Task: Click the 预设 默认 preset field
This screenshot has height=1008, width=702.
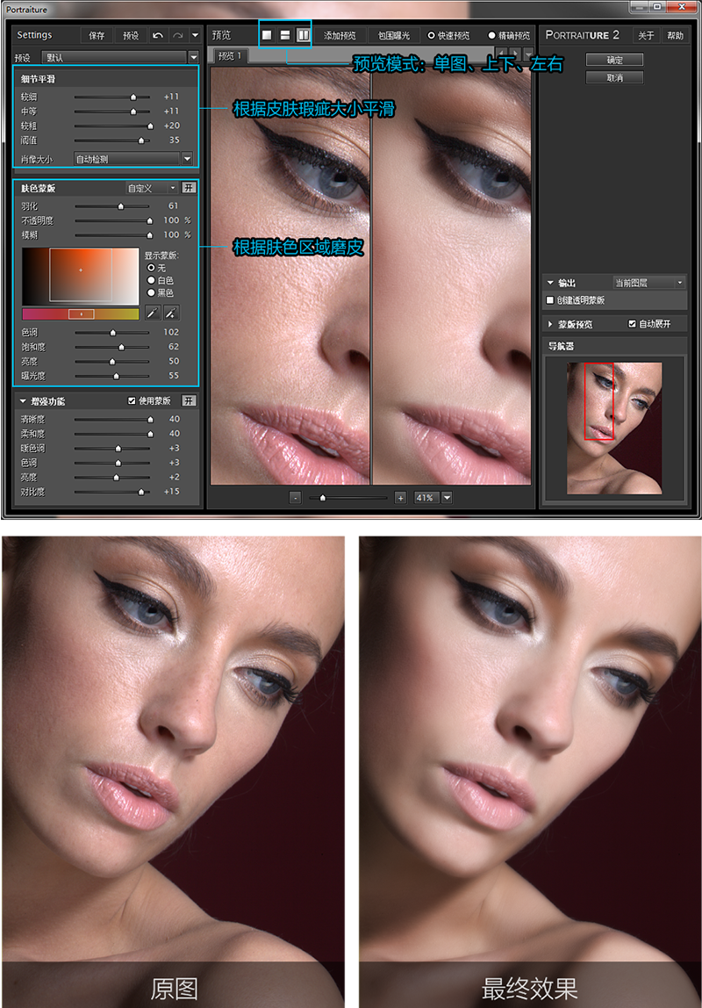Action: (x=114, y=57)
